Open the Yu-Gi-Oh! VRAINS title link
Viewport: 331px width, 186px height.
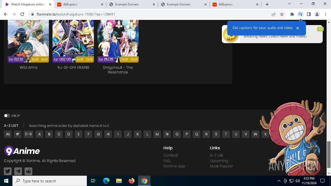(73, 67)
